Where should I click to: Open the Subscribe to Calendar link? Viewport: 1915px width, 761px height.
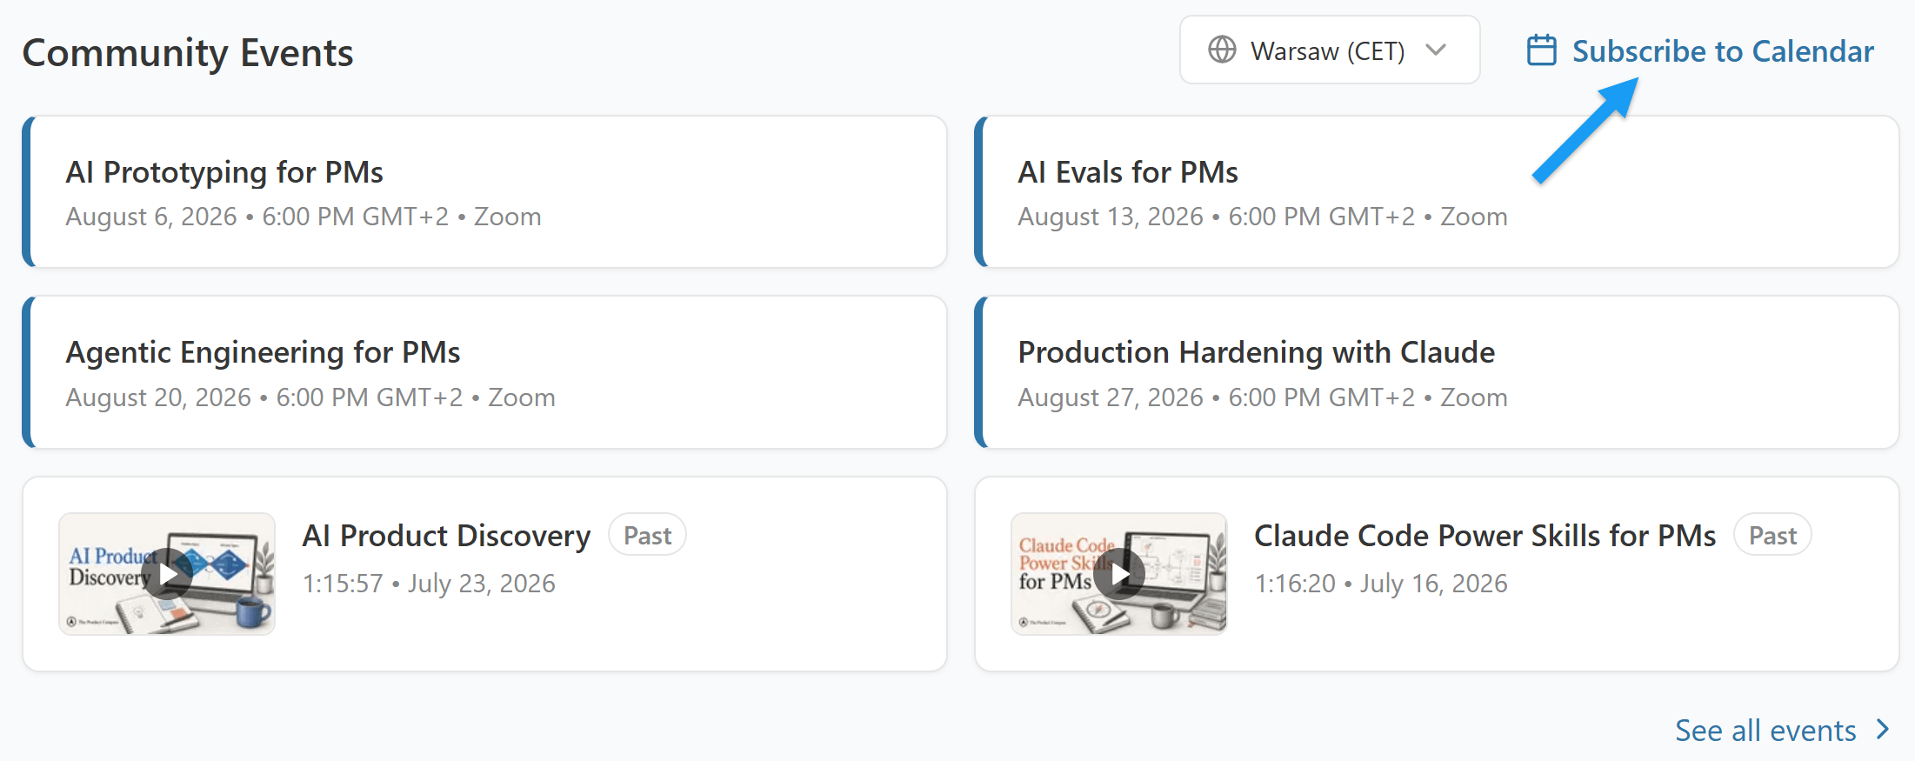(1700, 50)
